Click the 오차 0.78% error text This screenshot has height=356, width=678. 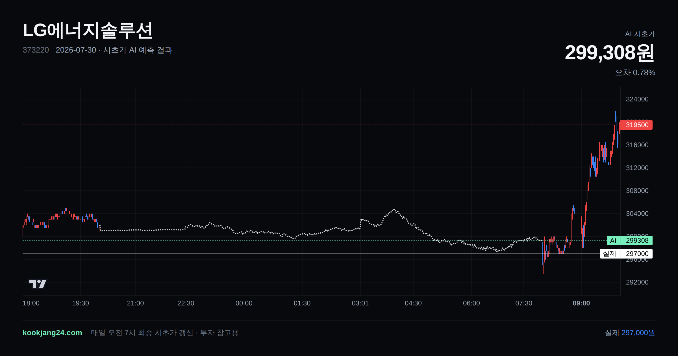pos(635,73)
